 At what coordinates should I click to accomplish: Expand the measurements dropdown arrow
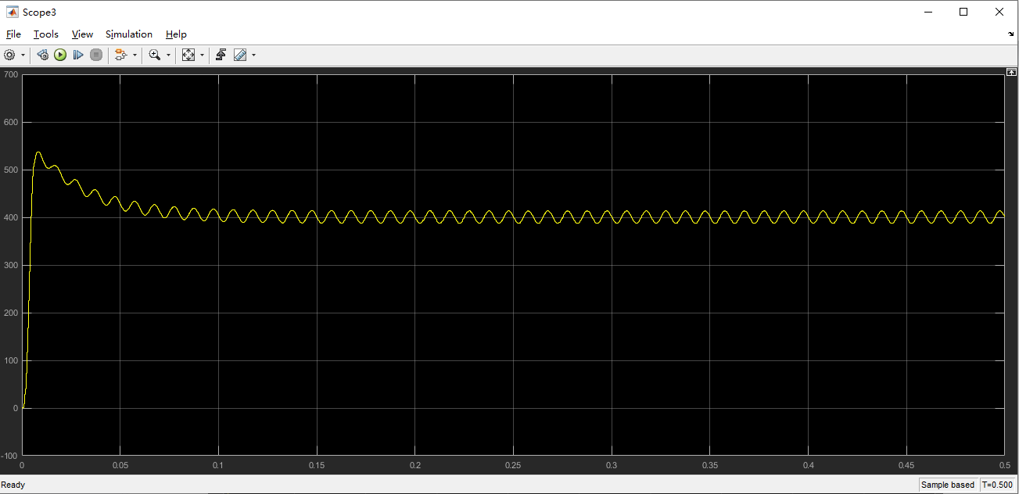coord(253,55)
